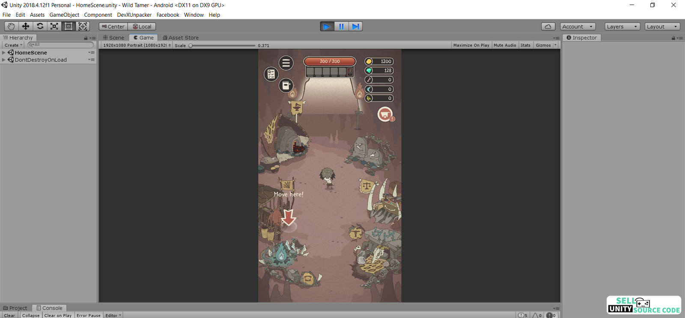The height and width of the screenshot is (318, 685).
Task: Click the gold coin currency counter
Action: click(379, 61)
